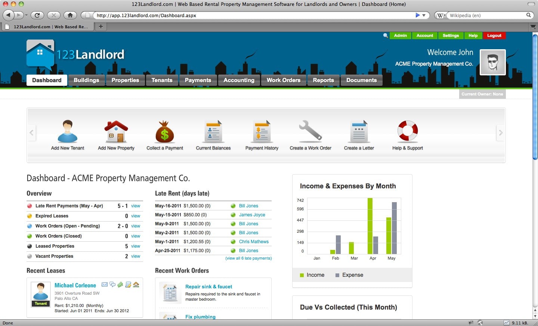Open a new browser tab with the plus button
This screenshot has width=538, height=326.
coord(101,26)
